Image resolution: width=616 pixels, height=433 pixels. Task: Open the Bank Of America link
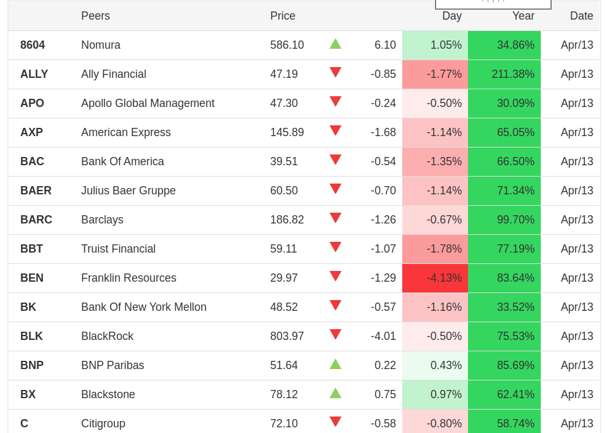coord(122,161)
